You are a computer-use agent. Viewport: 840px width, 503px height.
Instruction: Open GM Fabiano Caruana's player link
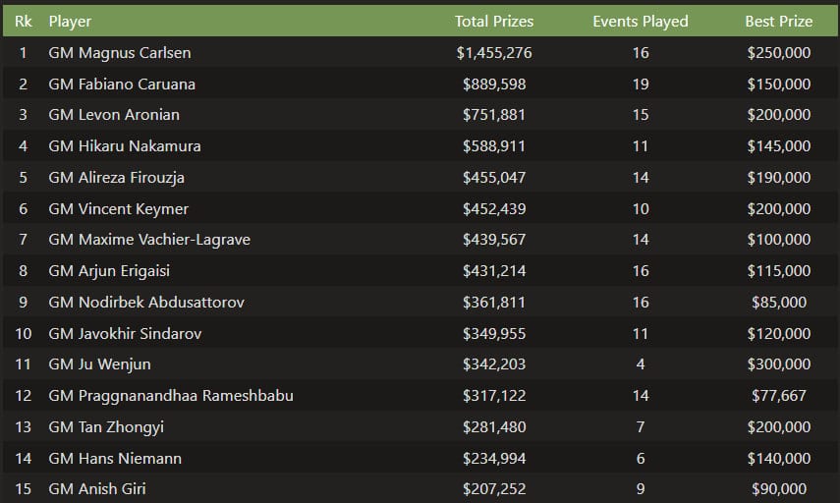[122, 84]
